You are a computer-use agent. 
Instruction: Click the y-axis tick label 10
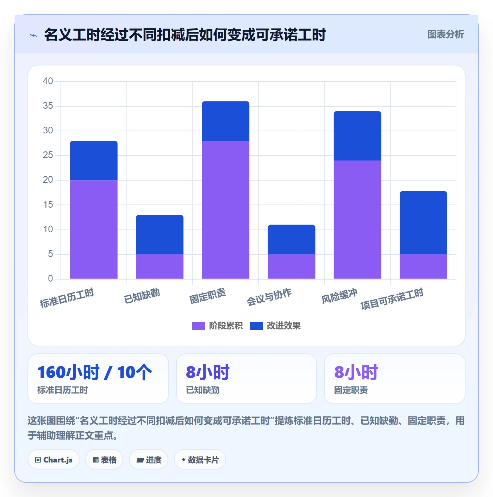[x=48, y=229]
